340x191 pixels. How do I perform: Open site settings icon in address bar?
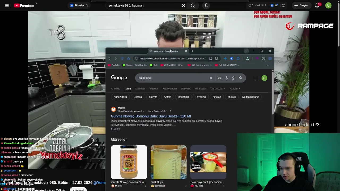136,59
